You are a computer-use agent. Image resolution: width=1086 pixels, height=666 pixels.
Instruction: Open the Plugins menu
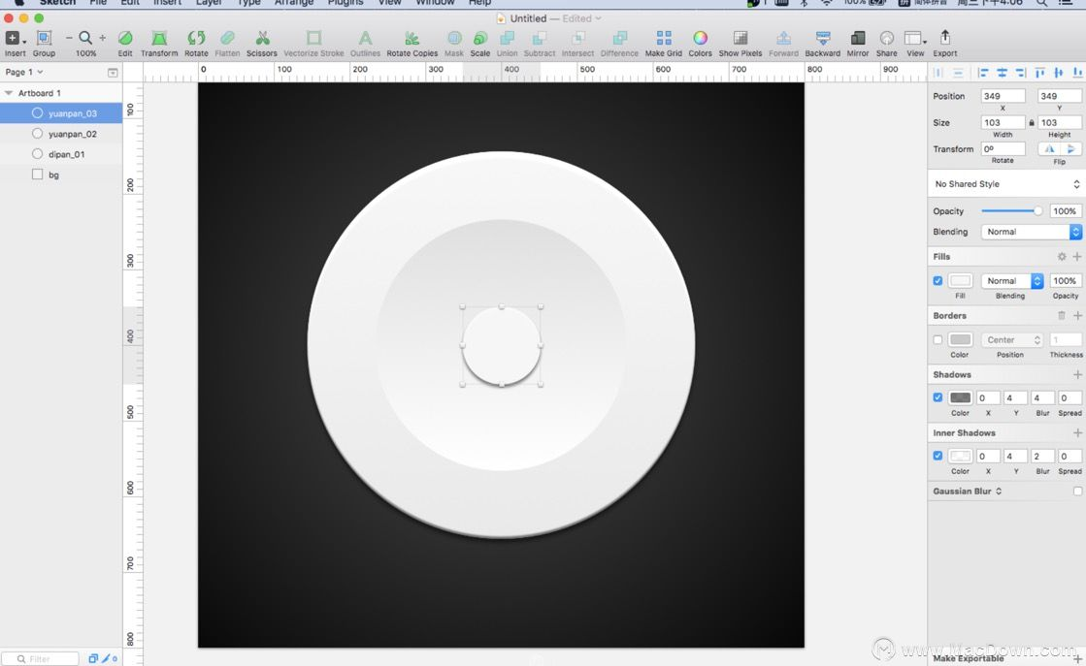coord(345,4)
